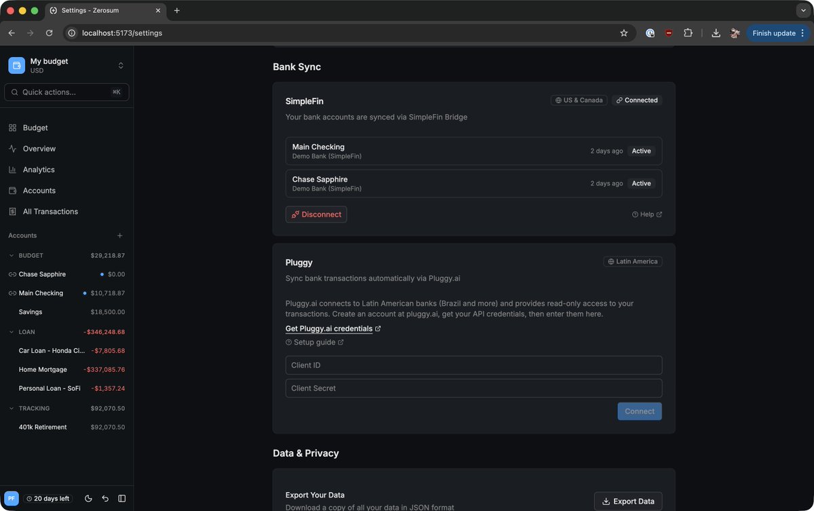Open the tab search dropdown arrow
Screen dimensions: 814x511
pyautogui.click(x=803, y=11)
